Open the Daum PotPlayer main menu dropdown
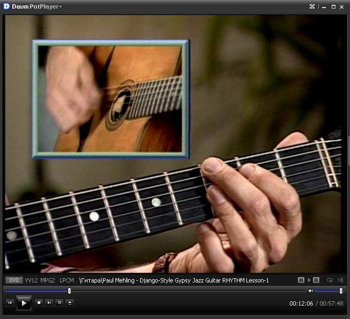This screenshot has width=350, height=319. coord(37,6)
